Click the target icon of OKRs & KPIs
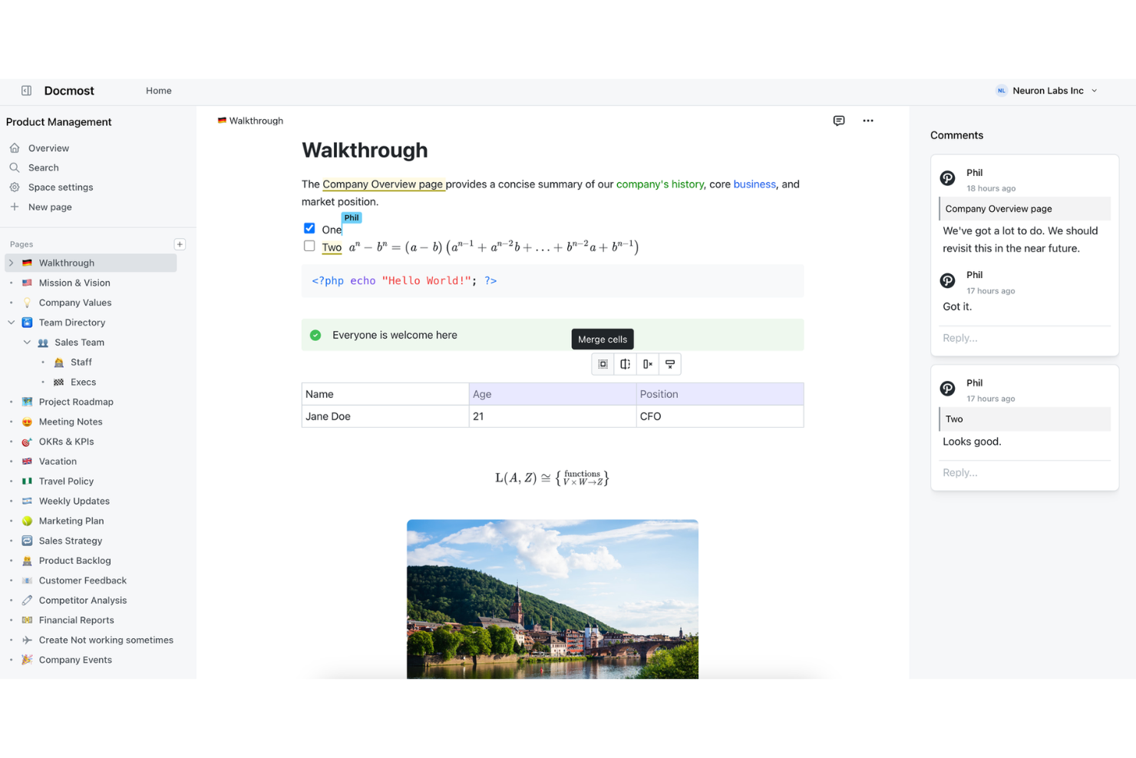This screenshot has width=1136, height=758. point(27,442)
